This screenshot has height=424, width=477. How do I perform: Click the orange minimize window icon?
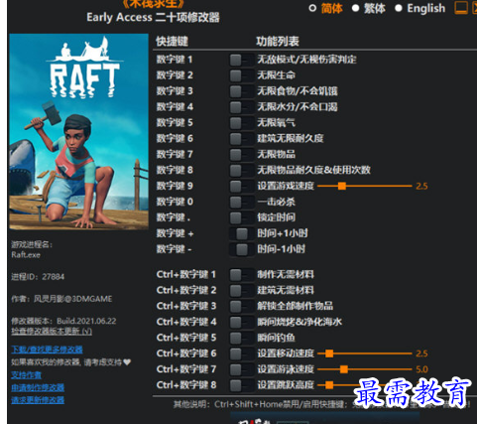(461, 8)
